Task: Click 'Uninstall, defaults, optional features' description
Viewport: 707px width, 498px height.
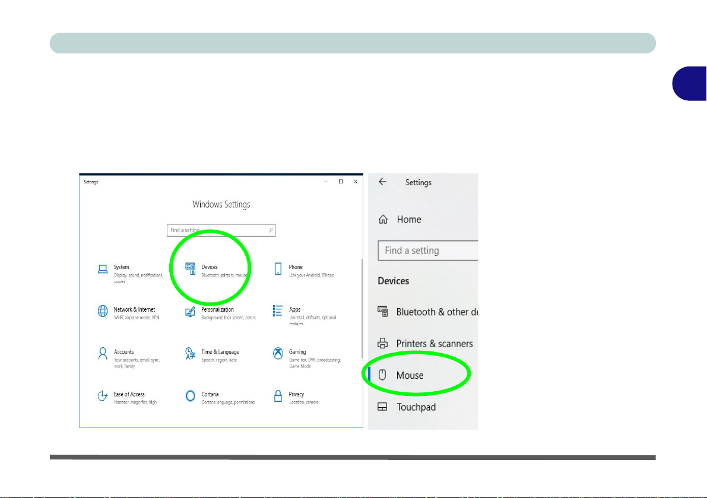Action: pyautogui.click(x=312, y=321)
